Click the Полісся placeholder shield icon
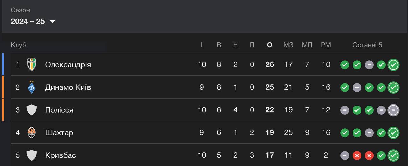This screenshot has width=408, height=166. click(32, 110)
